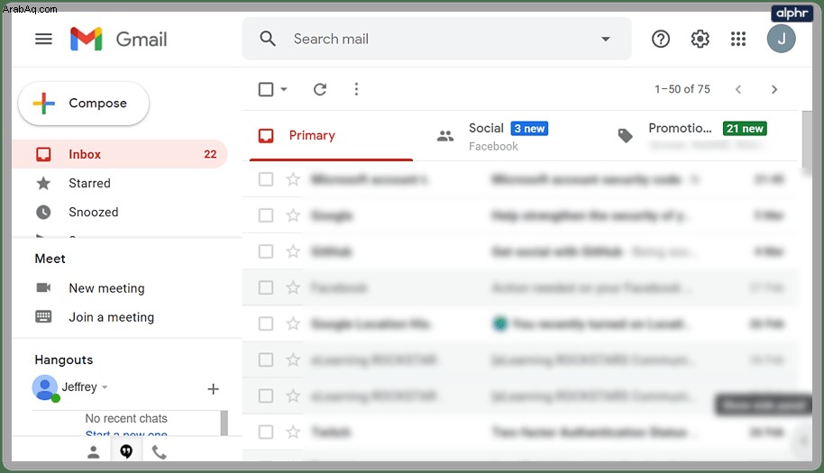Star the first email row
Image resolution: width=824 pixels, height=473 pixels.
click(293, 179)
